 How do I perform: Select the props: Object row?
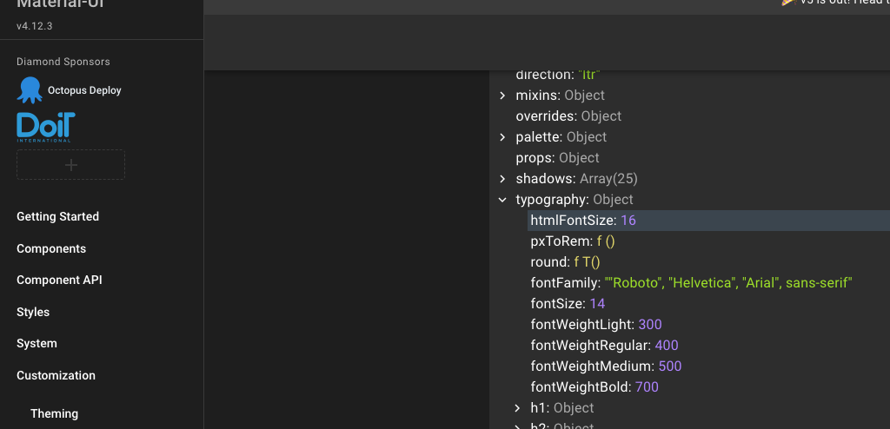point(557,158)
